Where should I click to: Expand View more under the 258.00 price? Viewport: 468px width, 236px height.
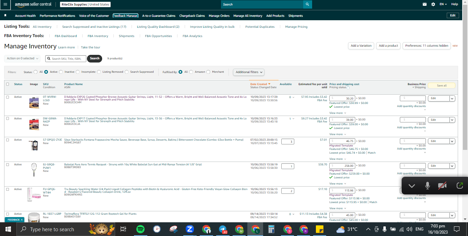point(337,184)
